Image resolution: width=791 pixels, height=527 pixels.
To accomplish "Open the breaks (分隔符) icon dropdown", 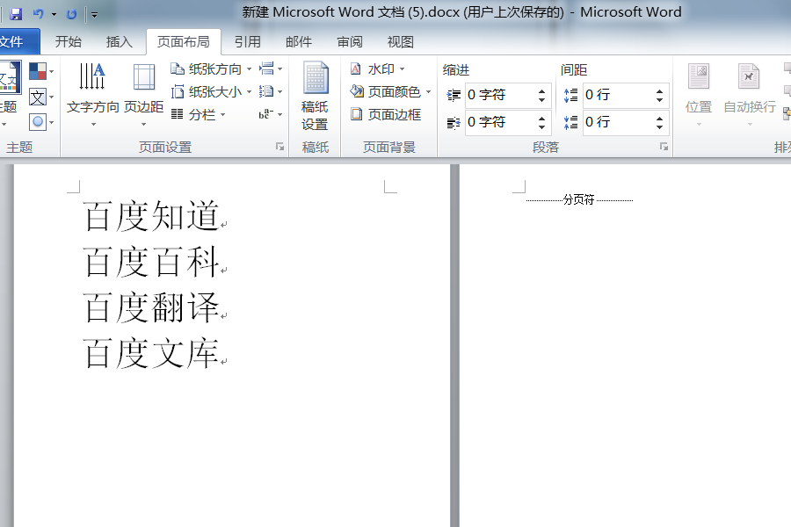I will pos(271,69).
